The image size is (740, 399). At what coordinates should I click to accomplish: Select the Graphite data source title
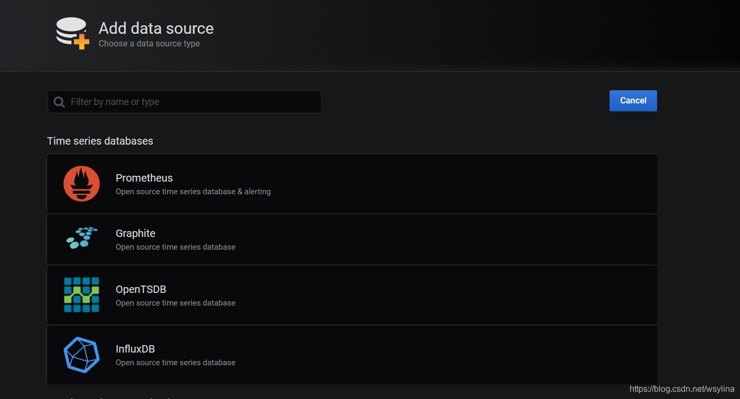click(135, 233)
